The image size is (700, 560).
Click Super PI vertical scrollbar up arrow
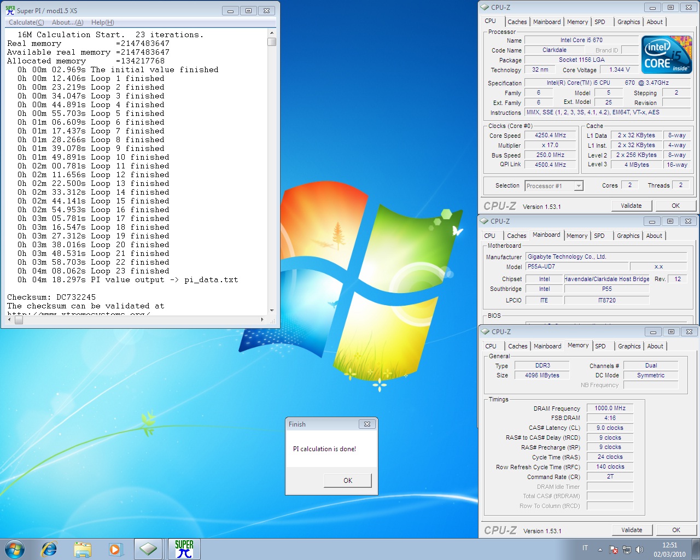272,33
